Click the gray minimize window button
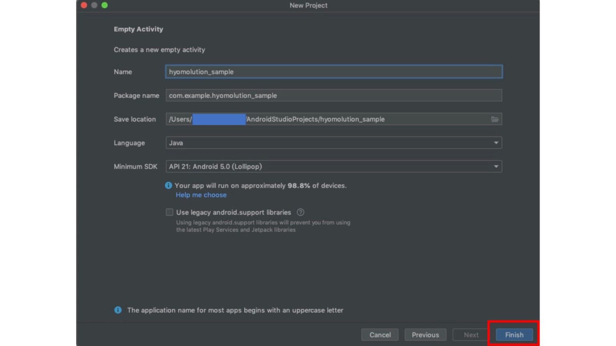 point(94,5)
